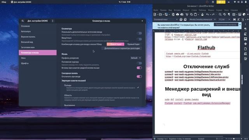Image resolution: width=249 pixels, height=140 pixels.
Task: Expand the Open file dropdown arrow
Action: point(163,15)
